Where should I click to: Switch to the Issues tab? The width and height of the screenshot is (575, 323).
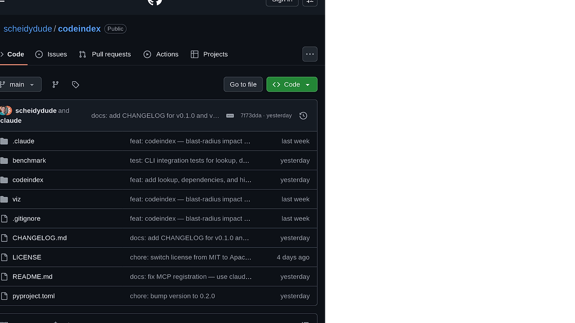point(51,54)
